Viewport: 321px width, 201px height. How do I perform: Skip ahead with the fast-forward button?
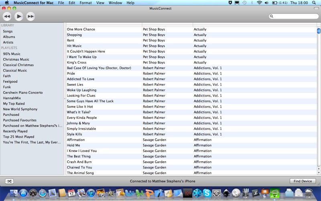[x=30, y=16]
